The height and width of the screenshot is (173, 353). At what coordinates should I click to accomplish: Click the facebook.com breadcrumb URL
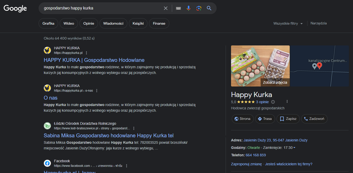click(x=88, y=166)
